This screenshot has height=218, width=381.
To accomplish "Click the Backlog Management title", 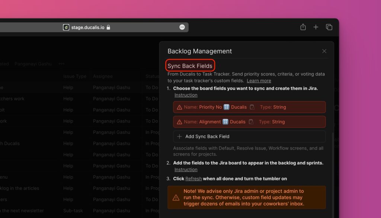I will [199, 51].
